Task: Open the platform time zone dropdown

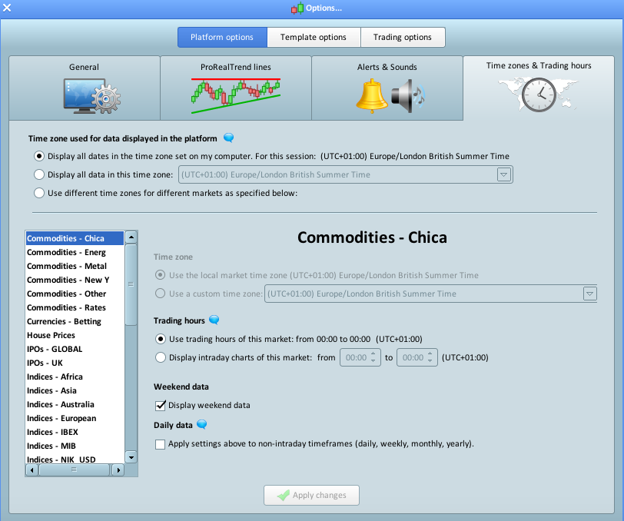Action: [504, 174]
